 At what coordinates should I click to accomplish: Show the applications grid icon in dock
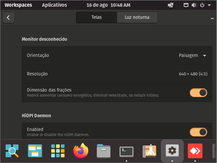pyautogui.click(x=58, y=151)
